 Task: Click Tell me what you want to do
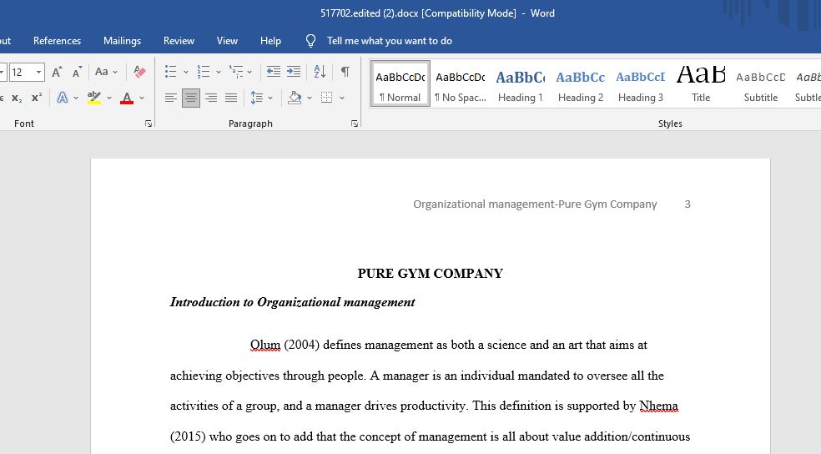[x=389, y=41]
